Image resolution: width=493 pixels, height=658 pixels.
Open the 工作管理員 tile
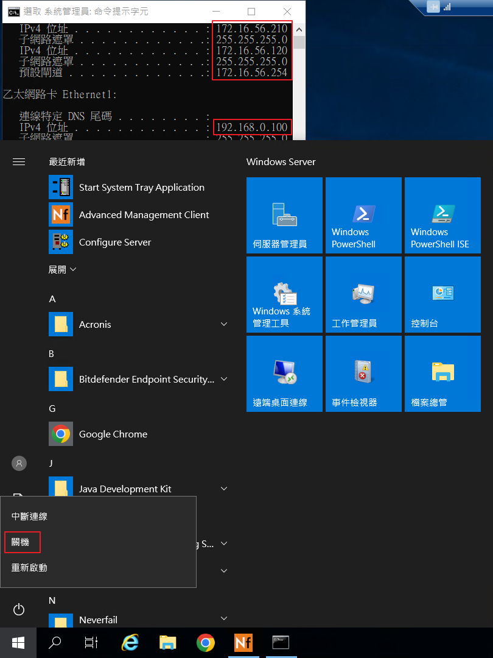[x=363, y=295]
